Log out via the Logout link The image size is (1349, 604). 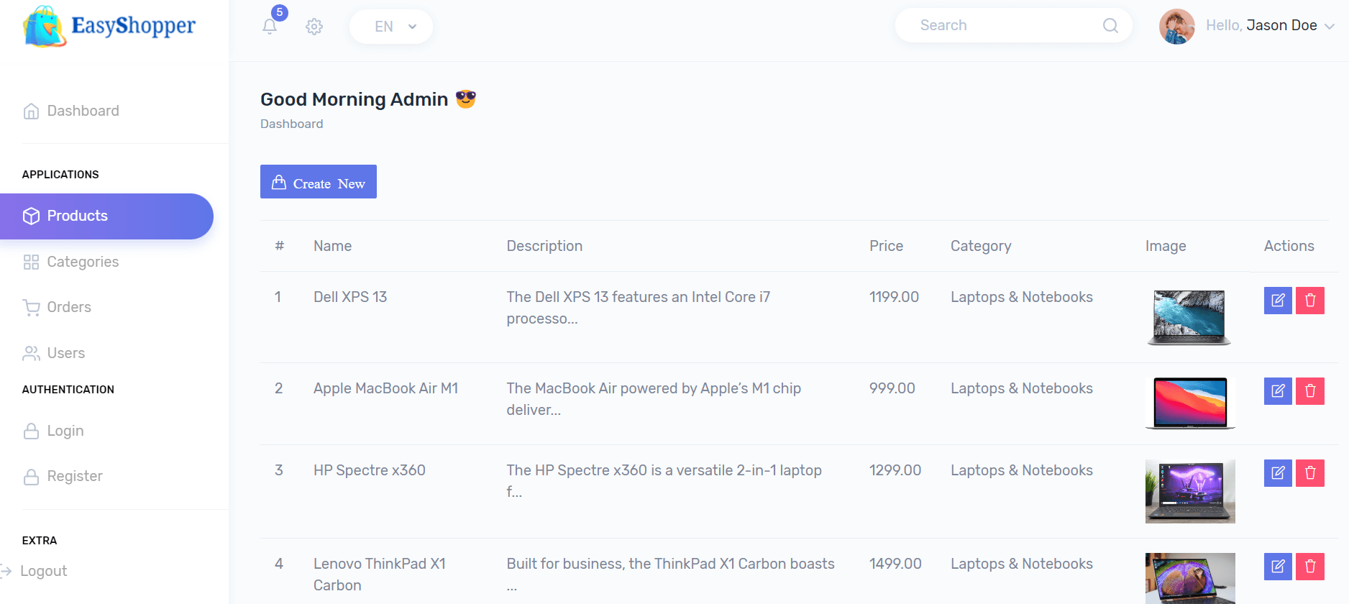(34, 571)
